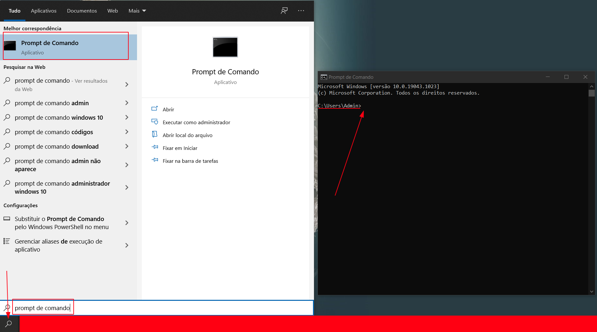597x332 pixels.
Task: Click 'Microsoft Windows [versão 10.0.19043.1023]' line
Action: click(379, 87)
